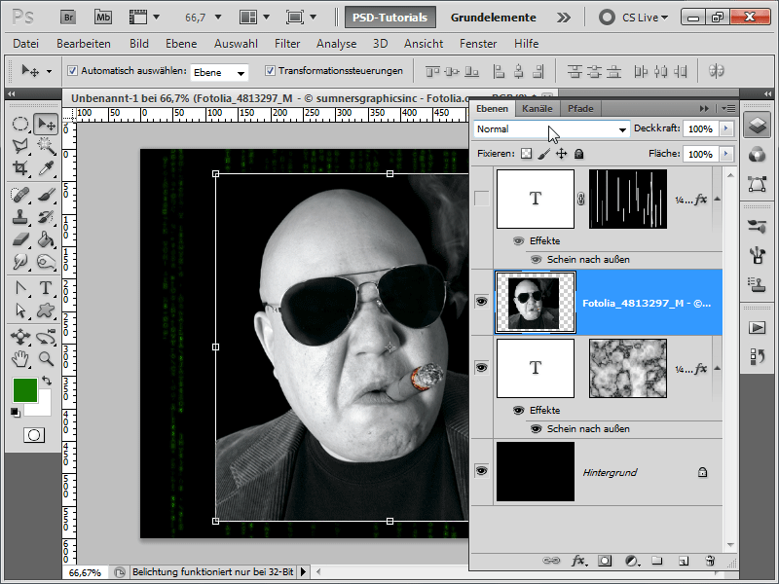Select the Dodge tool
The image size is (779, 584).
pyautogui.click(x=19, y=261)
